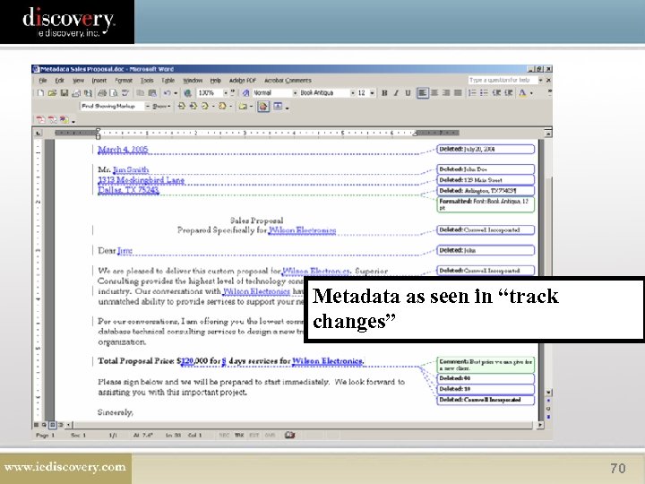The image size is (645, 484).
Task: Reject the selected change
Action: tap(222, 107)
